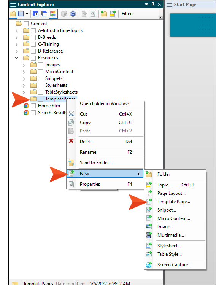Click the Show Folders toolbar icon
The image size is (216, 285).
(x=13, y=14)
